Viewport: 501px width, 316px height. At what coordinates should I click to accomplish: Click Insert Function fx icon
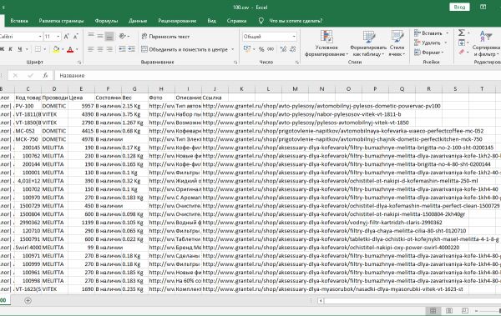[x=45, y=75]
